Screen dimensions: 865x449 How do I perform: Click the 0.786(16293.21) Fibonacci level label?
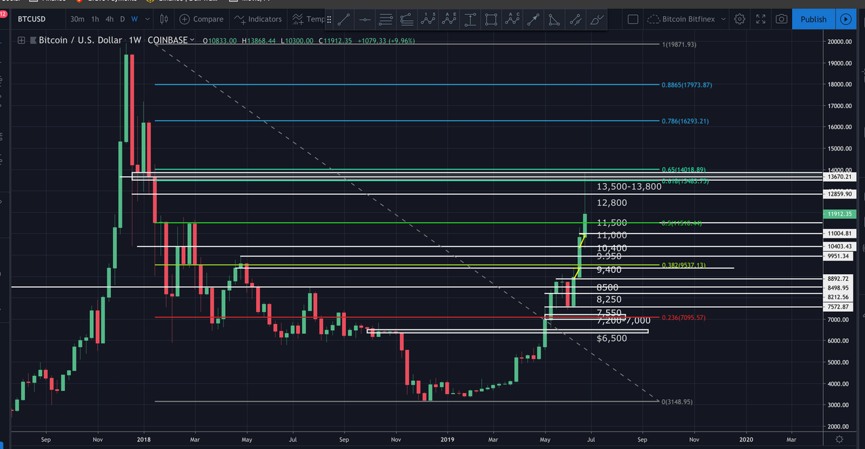click(x=685, y=122)
